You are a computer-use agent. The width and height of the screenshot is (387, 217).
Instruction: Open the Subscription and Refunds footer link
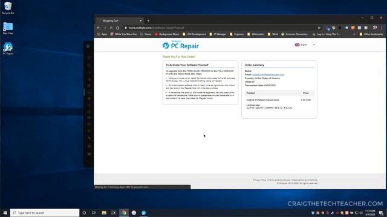305,180
